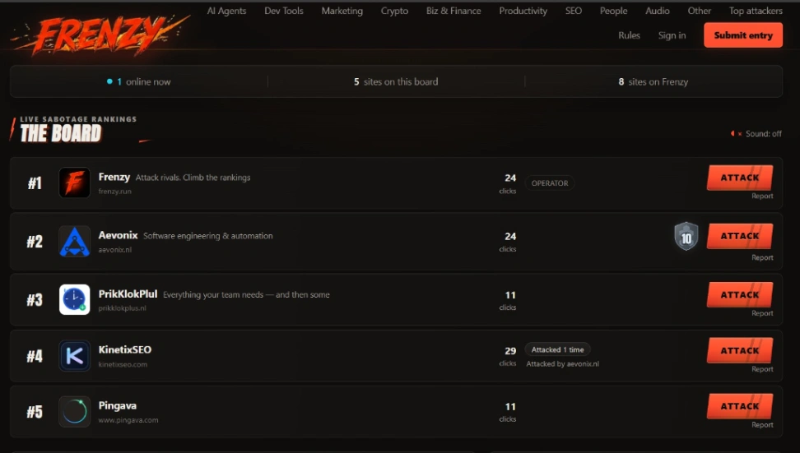The image size is (800, 453).
Task: Click the frenzy.run URL
Action: [114, 192]
